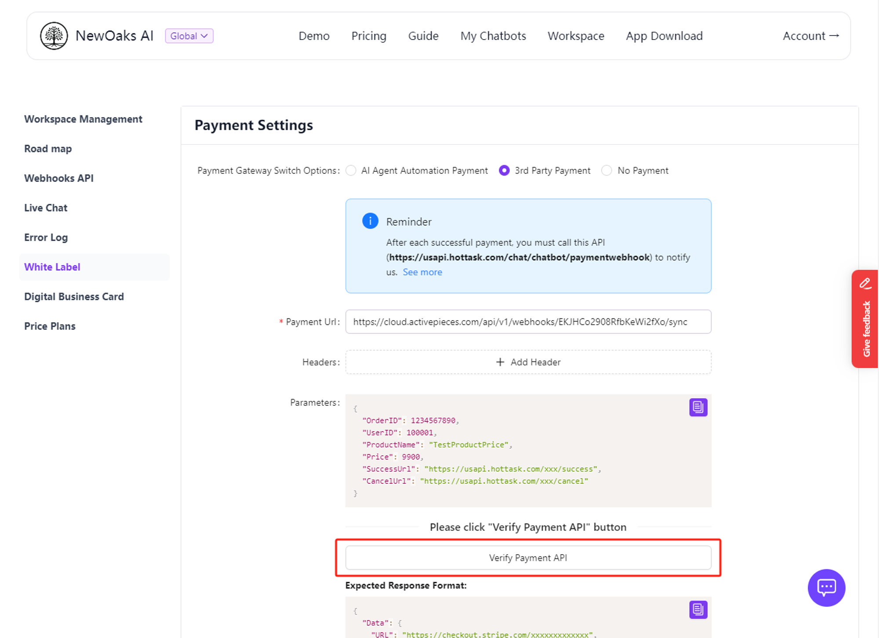Go to the Pricing page
This screenshot has height=638, width=879.
[x=369, y=36]
